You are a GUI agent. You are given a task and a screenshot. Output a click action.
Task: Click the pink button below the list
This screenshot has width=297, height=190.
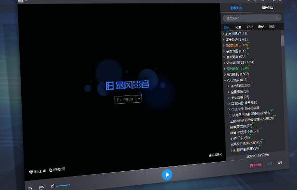[256, 165]
